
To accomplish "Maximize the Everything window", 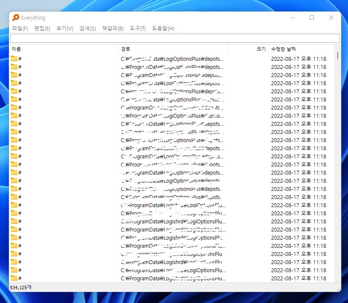I will [312, 18].
